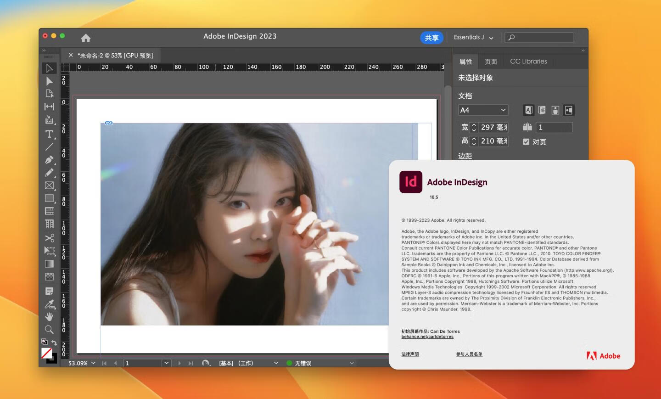Viewport: 661px width, 399px height.
Task: Open the [基本] (工作) profile dropdown
Action: pos(276,363)
